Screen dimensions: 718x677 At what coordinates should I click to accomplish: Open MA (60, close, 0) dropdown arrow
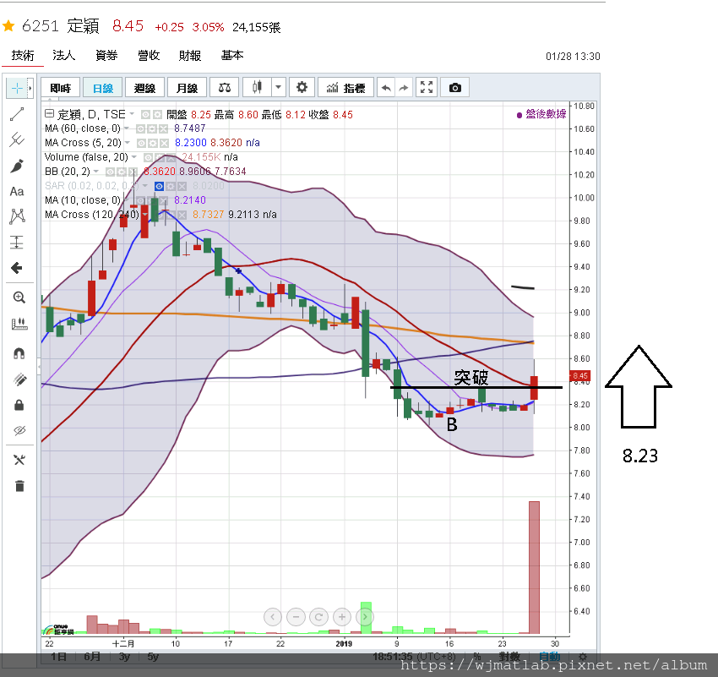click(x=127, y=128)
